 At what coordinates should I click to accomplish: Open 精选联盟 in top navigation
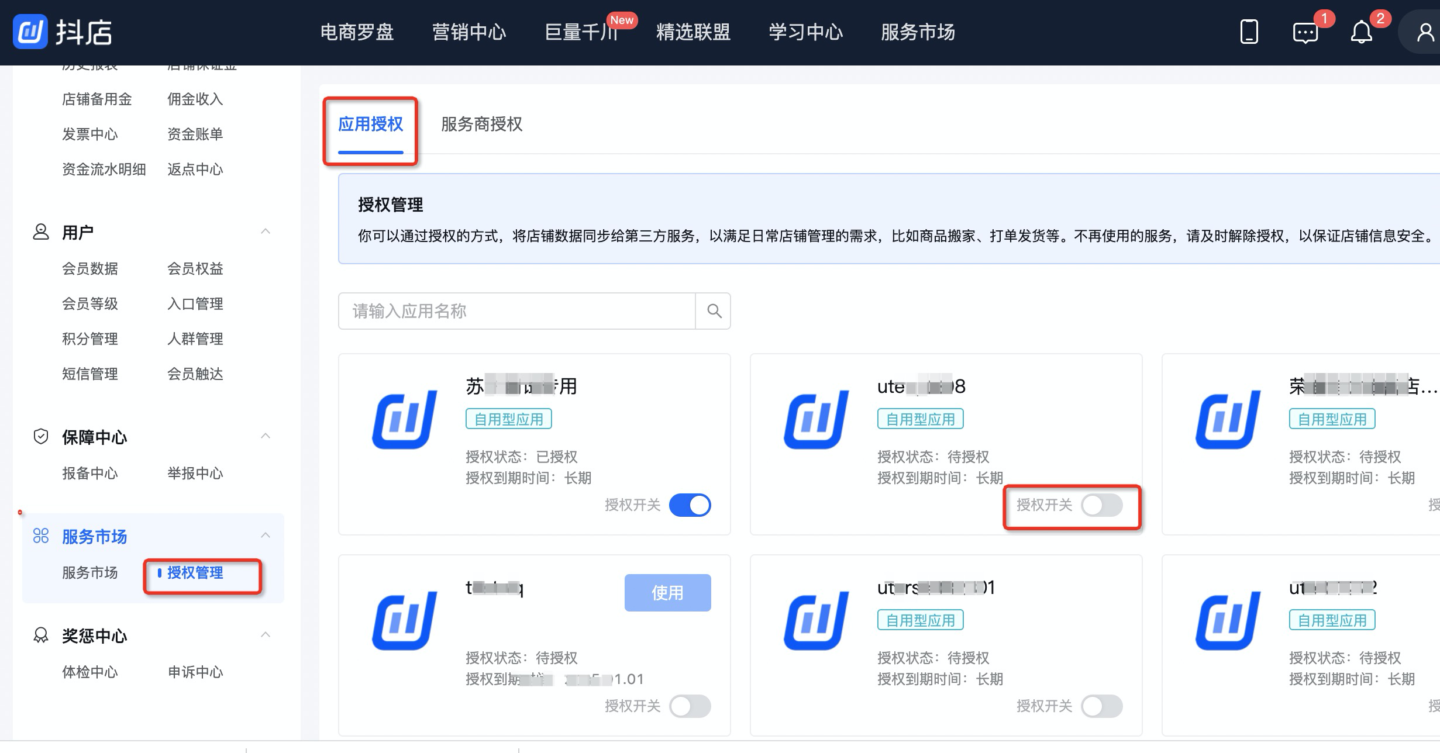coord(694,32)
